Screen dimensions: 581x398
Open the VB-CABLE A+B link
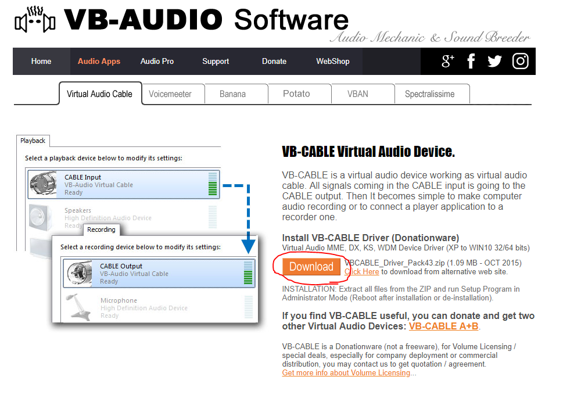point(443,326)
